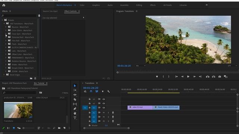Expand Color Glitch - ManoTech folder
Screen dimensions: 239x134
click(x=6, y=30)
